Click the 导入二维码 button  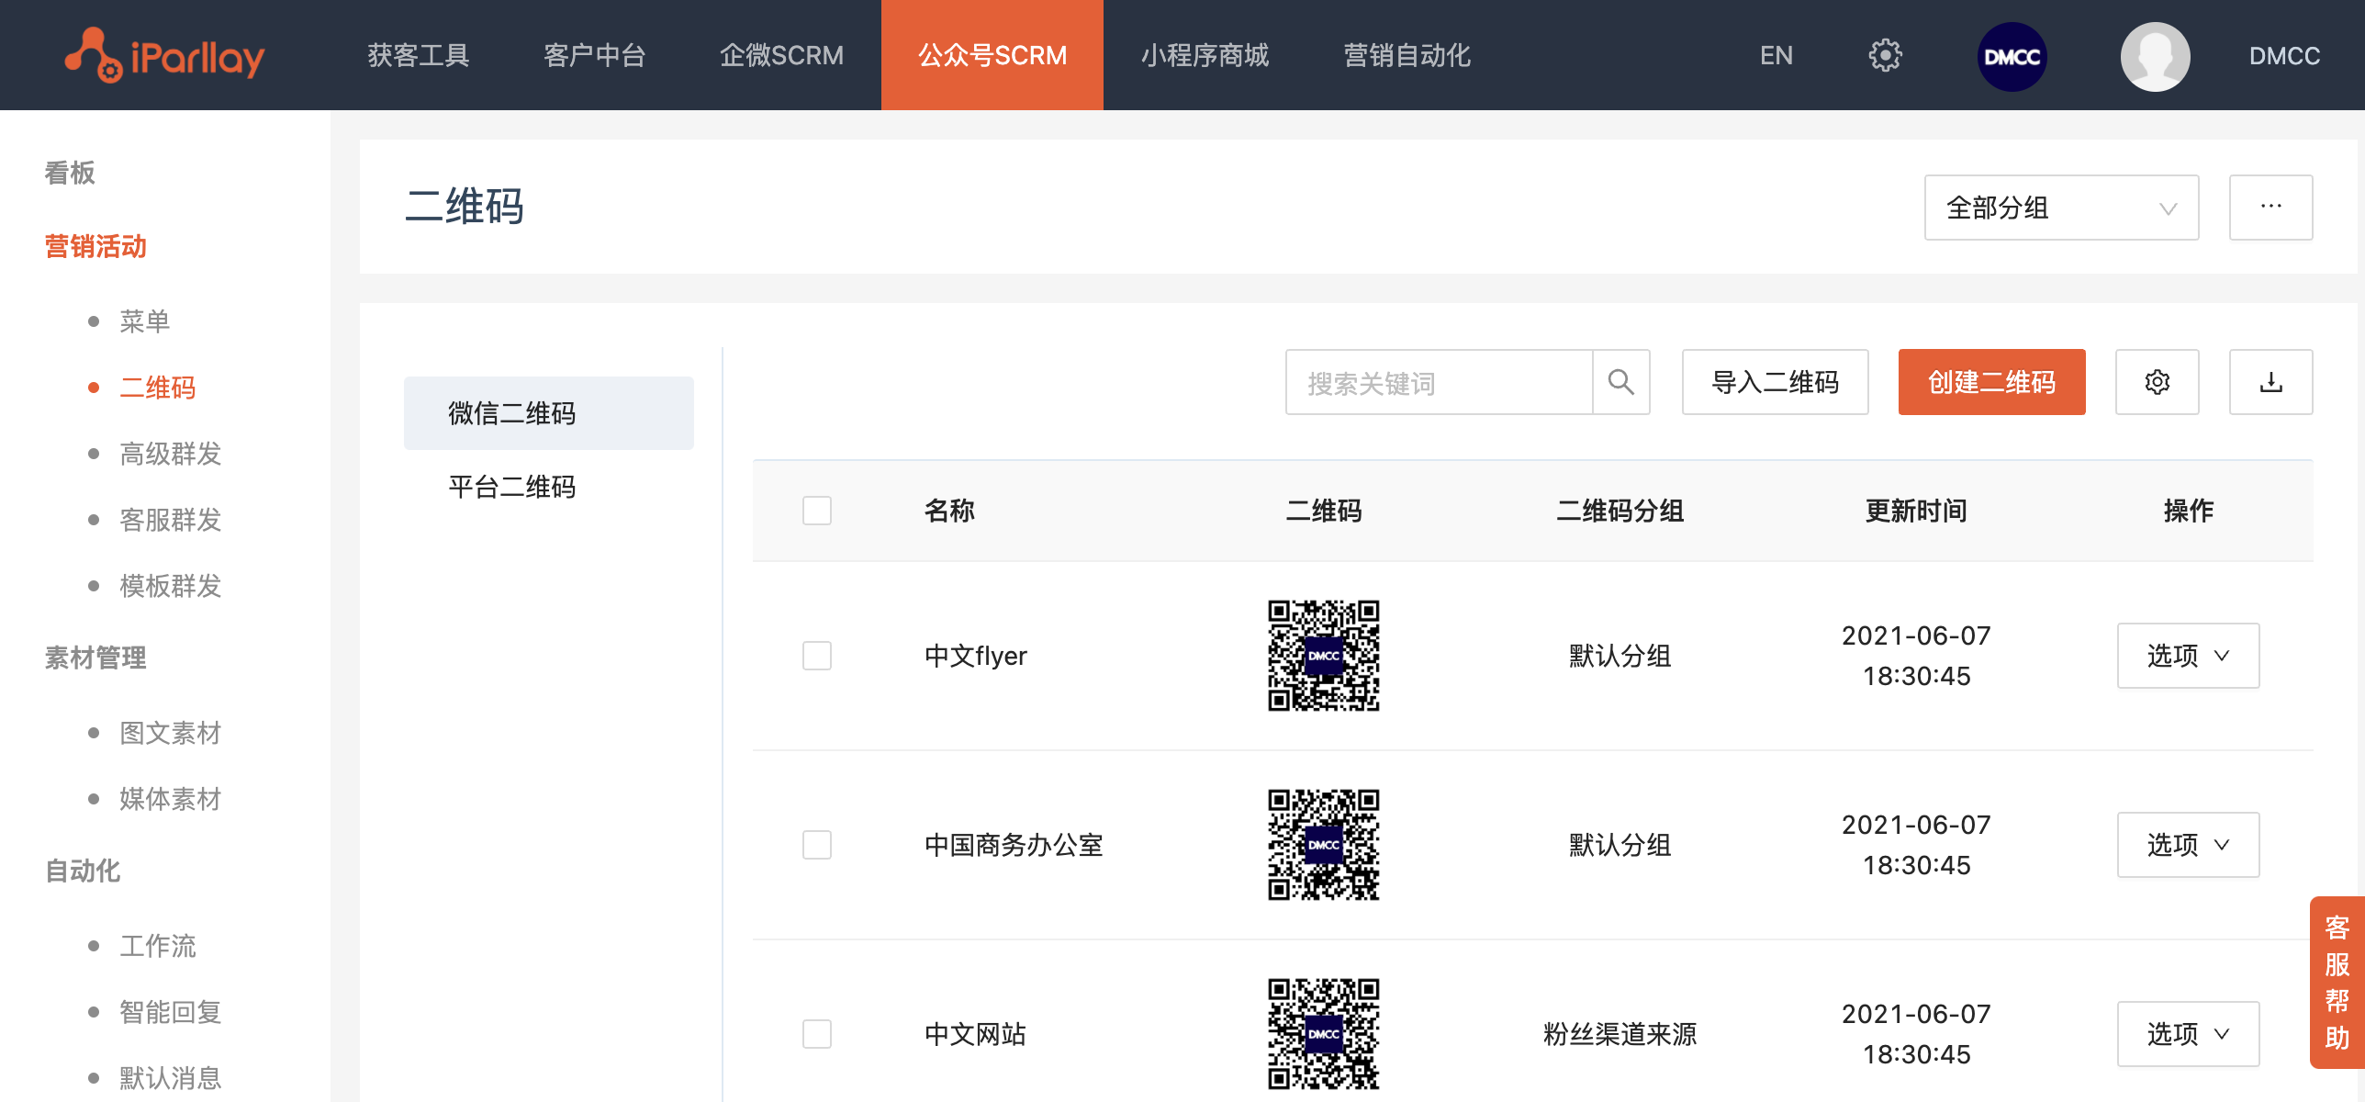tap(1774, 382)
